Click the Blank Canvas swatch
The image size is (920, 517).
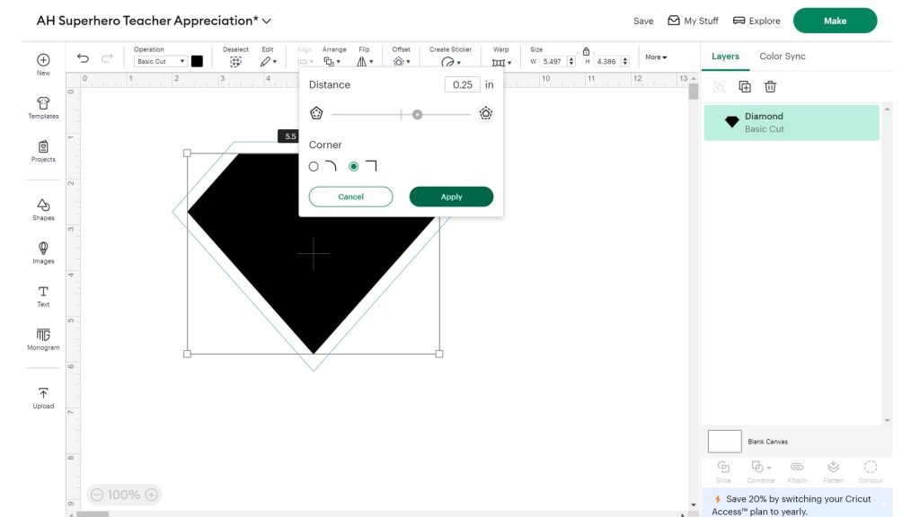coord(725,442)
